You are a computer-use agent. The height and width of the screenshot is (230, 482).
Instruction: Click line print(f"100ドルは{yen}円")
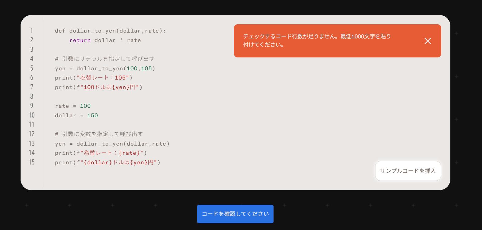pos(99,87)
